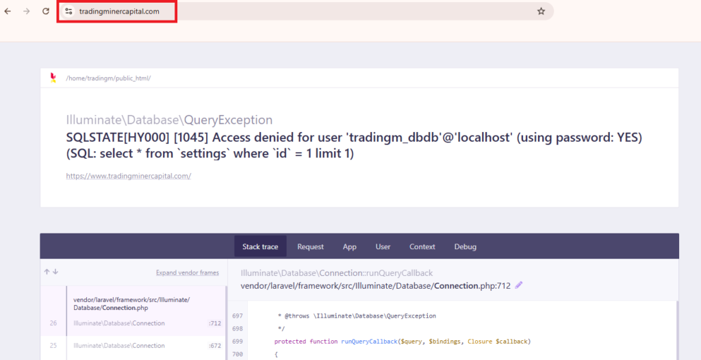The image size is (701, 360).
Task: Click the browser back arrow
Action: coord(8,11)
